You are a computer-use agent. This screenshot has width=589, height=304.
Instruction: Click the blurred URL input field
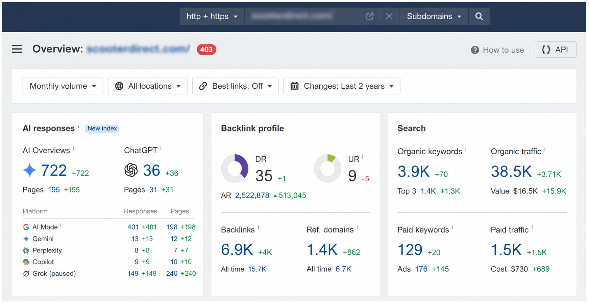pyautogui.click(x=304, y=16)
